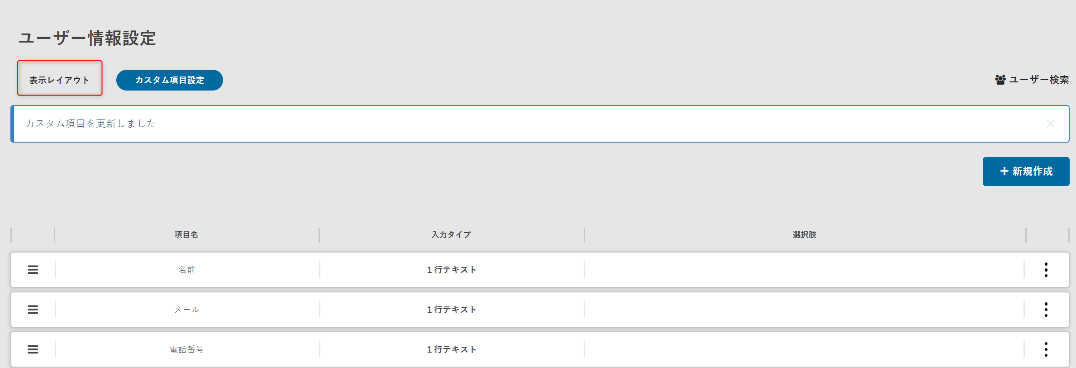Open three-dot menu for メール row
This screenshot has width=1076, height=368.
[1046, 310]
